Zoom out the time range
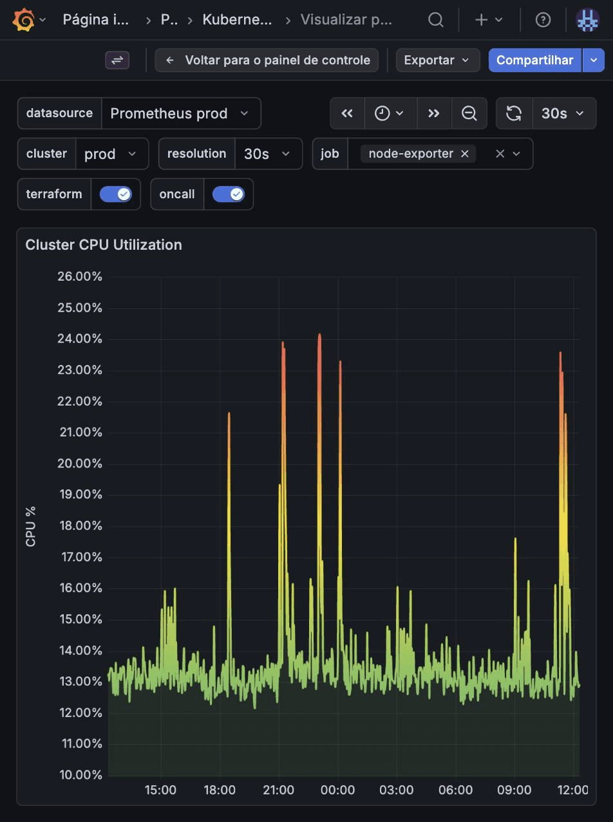The image size is (613, 822). (469, 113)
